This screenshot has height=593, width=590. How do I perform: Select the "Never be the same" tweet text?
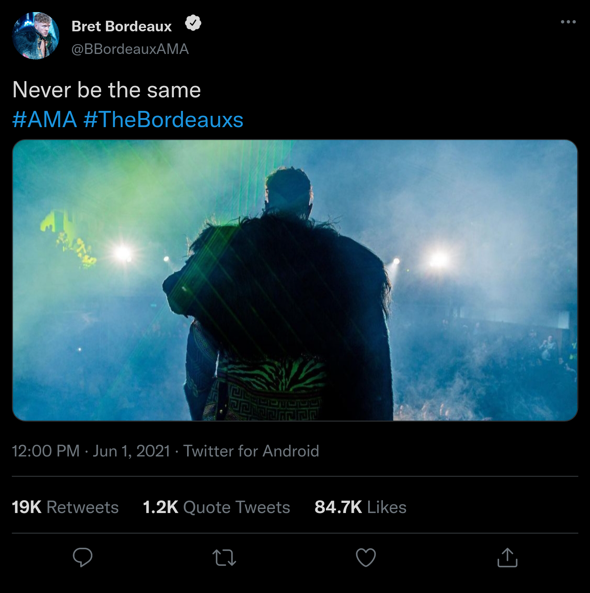[x=107, y=90]
